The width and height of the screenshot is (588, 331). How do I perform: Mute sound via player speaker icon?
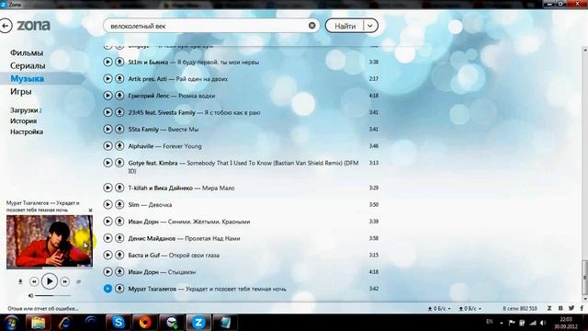pyautogui.click(x=30, y=296)
